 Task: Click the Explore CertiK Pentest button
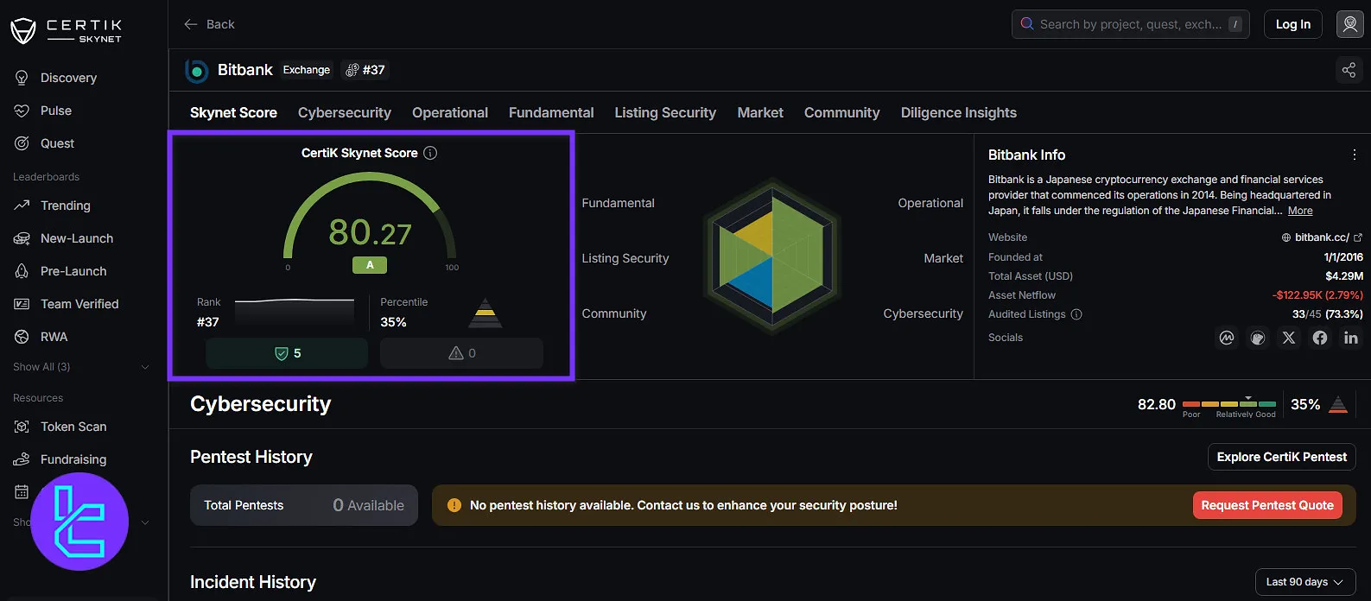click(x=1281, y=457)
